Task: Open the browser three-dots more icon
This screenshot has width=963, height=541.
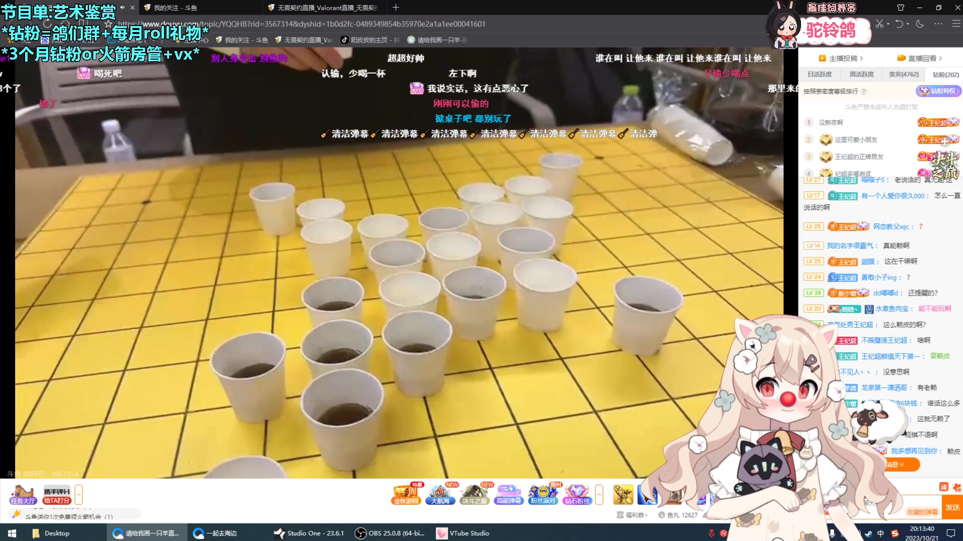Action: point(938,24)
